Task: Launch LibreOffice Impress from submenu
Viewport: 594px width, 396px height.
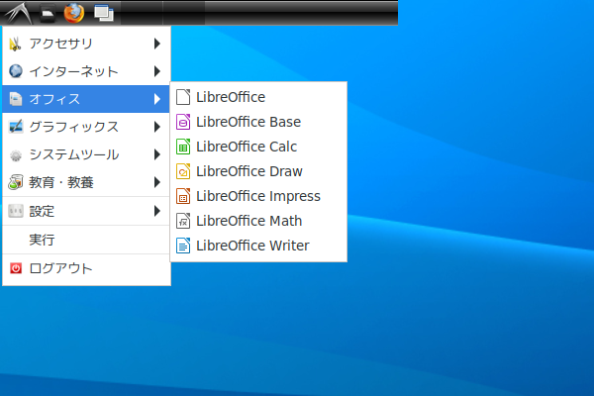Action: (x=258, y=196)
